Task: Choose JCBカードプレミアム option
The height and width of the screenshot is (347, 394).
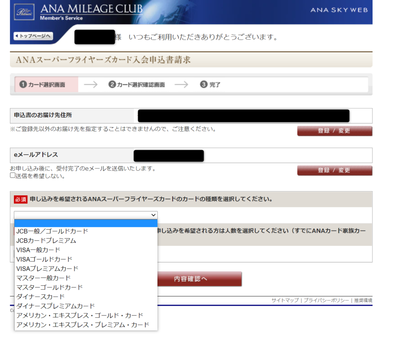Action: coord(86,241)
